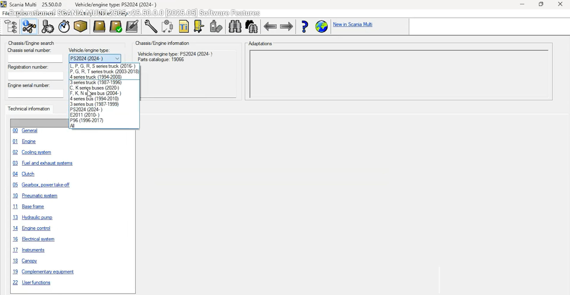The width and height of the screenshot is (570, 295).
Task: Open the brown book icon
Action: point(99,27)
